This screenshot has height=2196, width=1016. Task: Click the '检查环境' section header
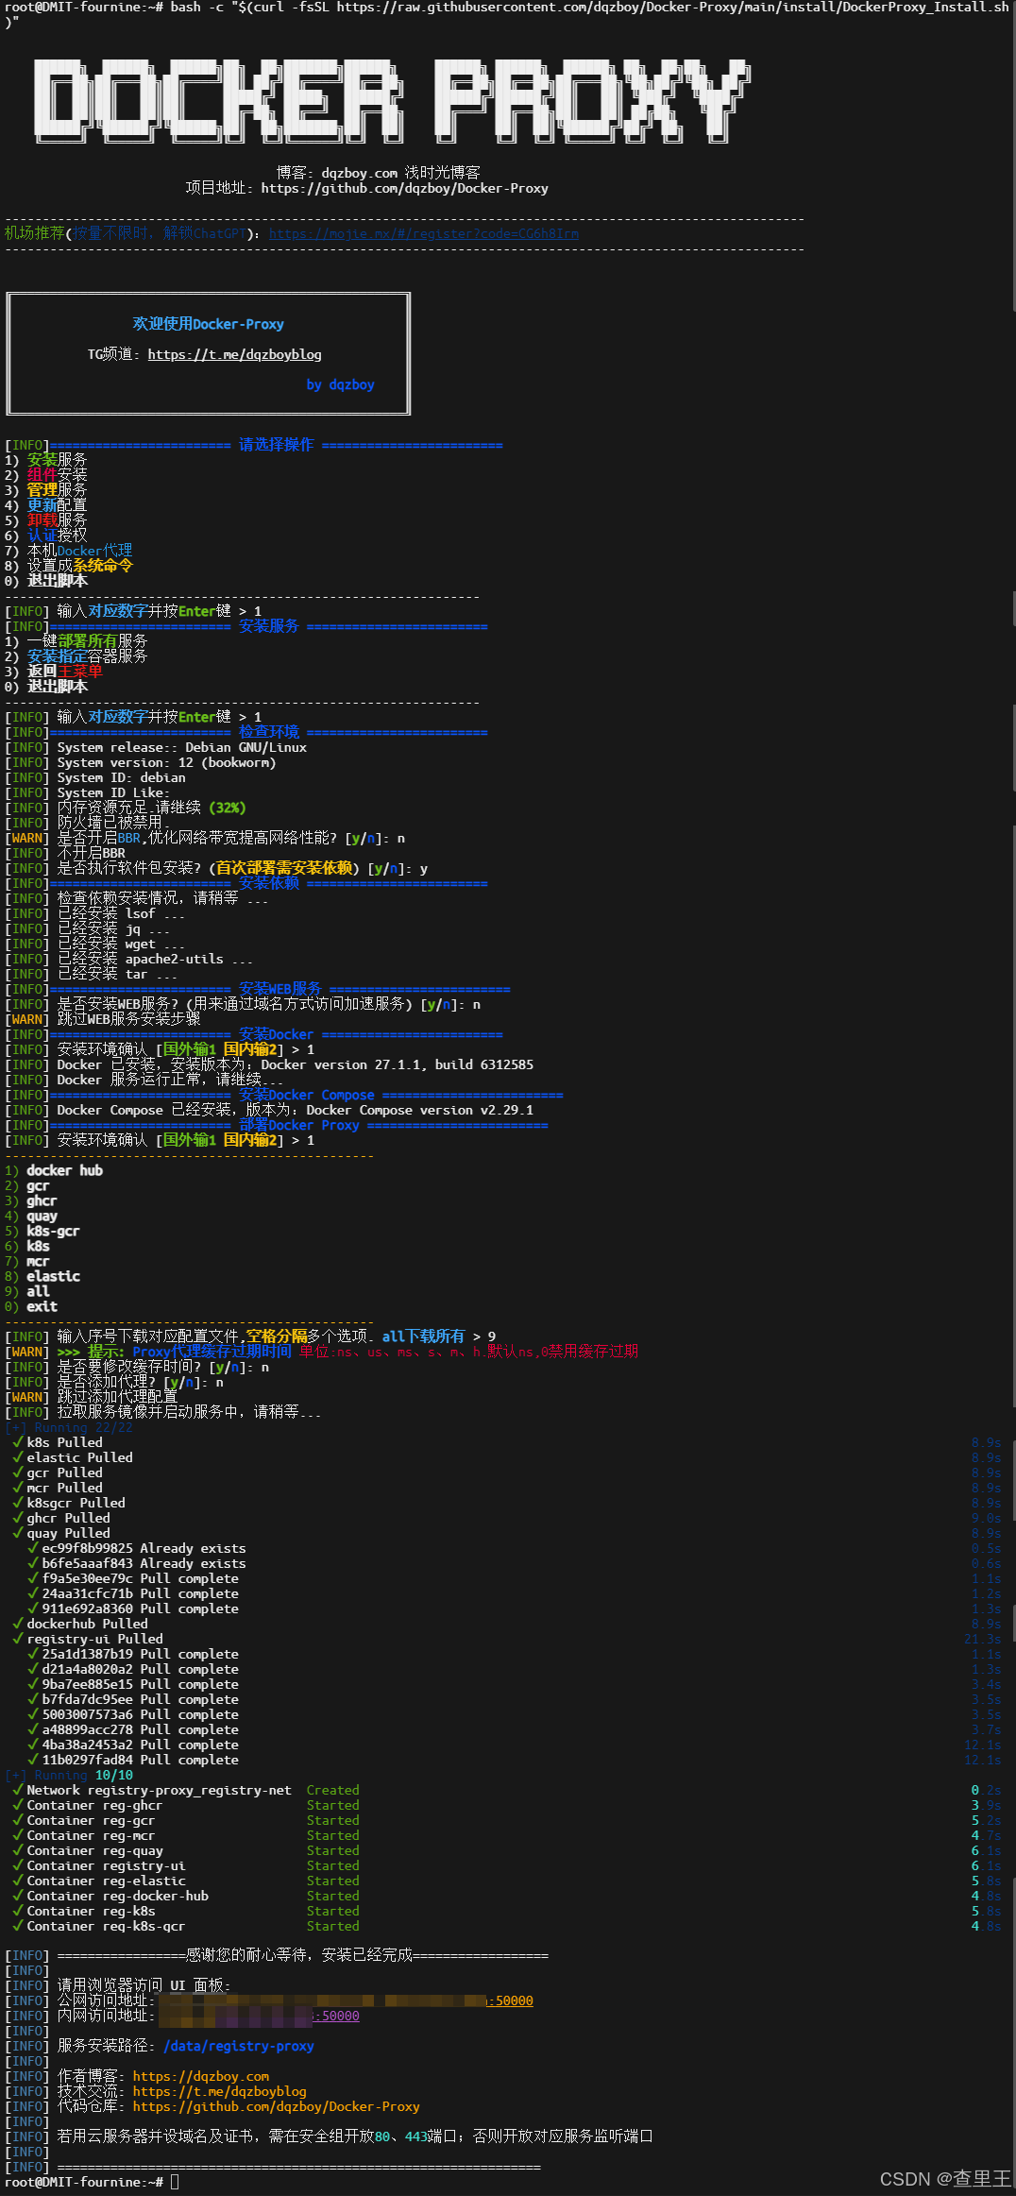coord(246,732)
